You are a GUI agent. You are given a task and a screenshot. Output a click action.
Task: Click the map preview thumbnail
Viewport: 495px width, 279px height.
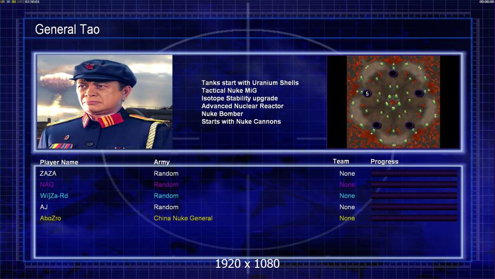click(393, 102)
